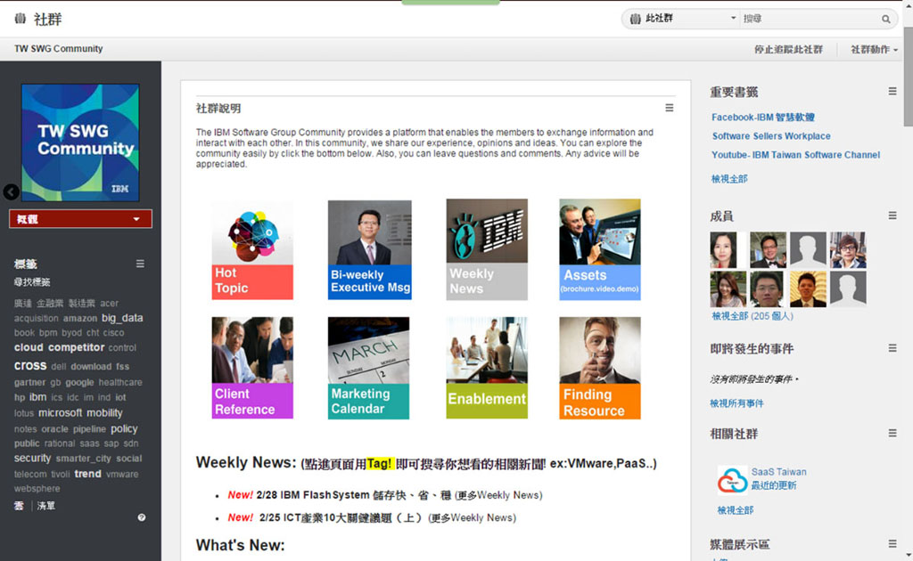Image resolution: width=913 pixels, height=561 pixels.
Task: Click the first-row gray placeholder member avatar
Action: [808, 250]
